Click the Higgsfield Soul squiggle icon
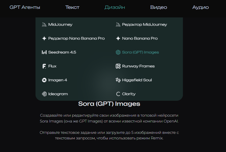 pos(118,80)
